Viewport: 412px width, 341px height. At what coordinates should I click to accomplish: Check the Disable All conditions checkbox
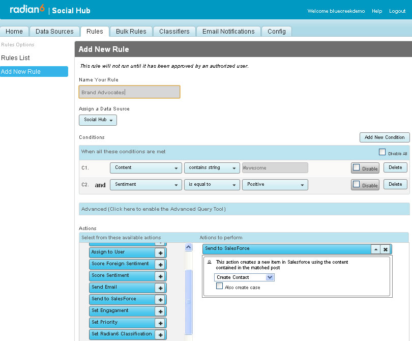382,152
